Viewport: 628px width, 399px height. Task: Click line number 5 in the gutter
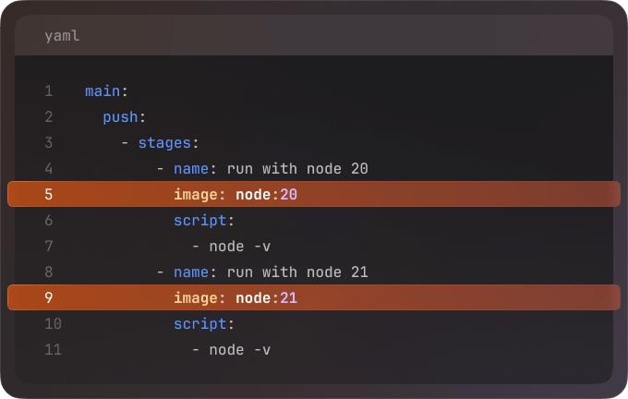(x=48, y=195)
